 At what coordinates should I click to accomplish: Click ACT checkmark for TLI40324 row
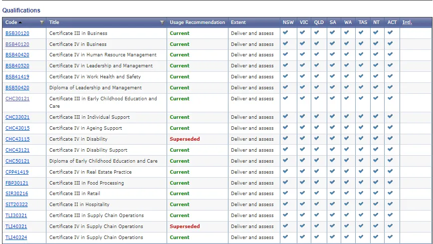390,237
